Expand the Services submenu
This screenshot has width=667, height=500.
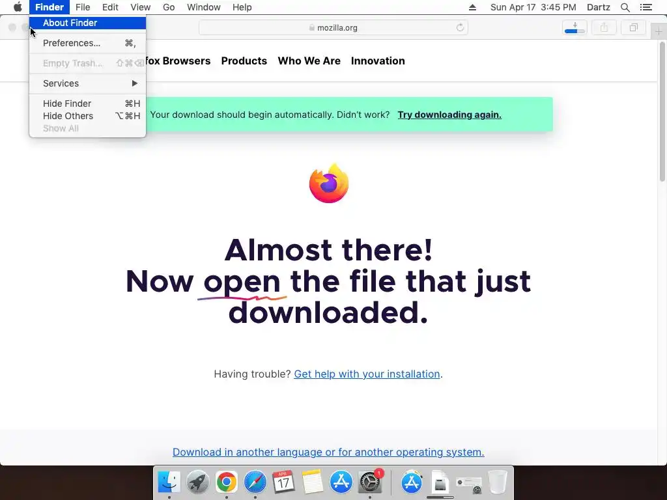pyautogui.click(x=88, y=83)
